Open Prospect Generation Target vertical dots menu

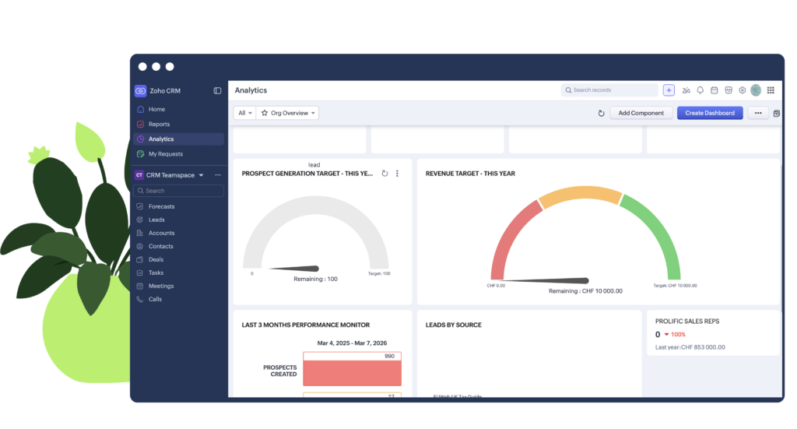tap(397, 174)
